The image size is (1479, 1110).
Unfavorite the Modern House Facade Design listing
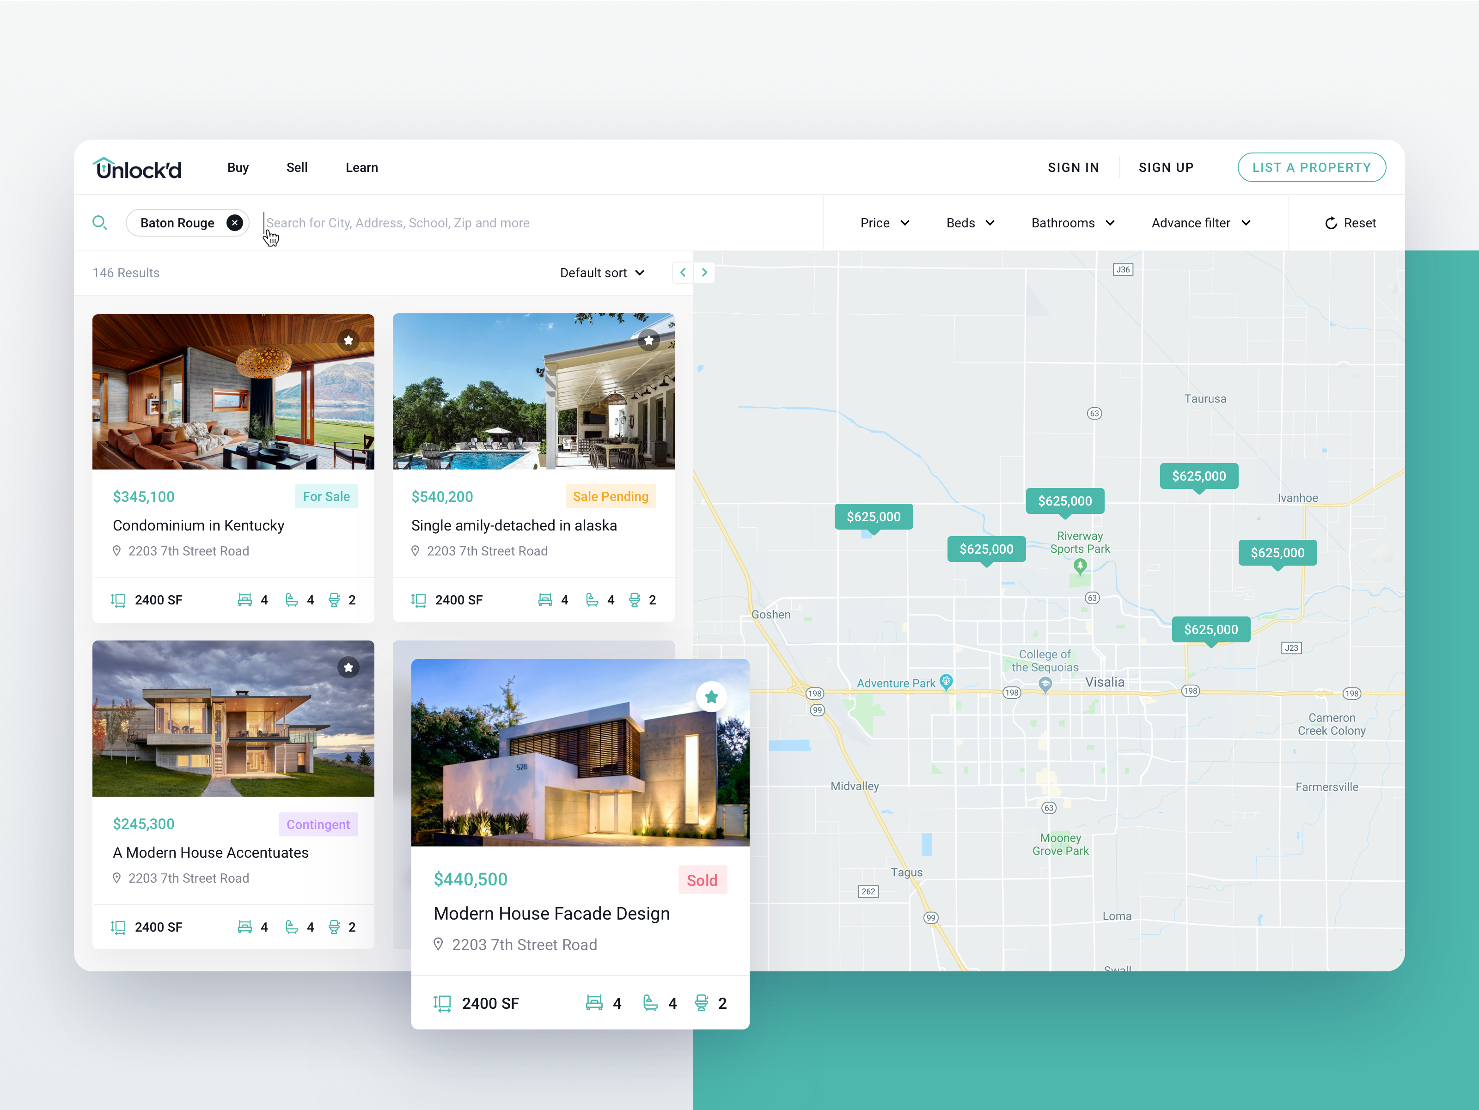(711, 697)
